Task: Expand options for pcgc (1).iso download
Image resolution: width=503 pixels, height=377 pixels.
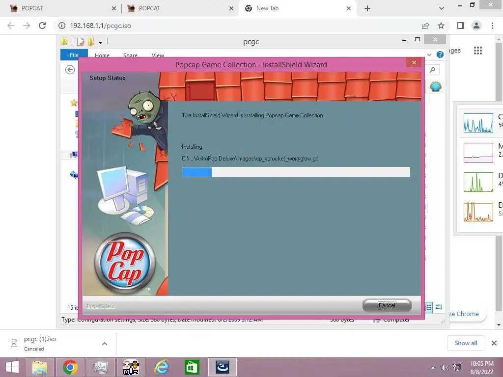Action: pyautogui.click(x=105, y=343)
